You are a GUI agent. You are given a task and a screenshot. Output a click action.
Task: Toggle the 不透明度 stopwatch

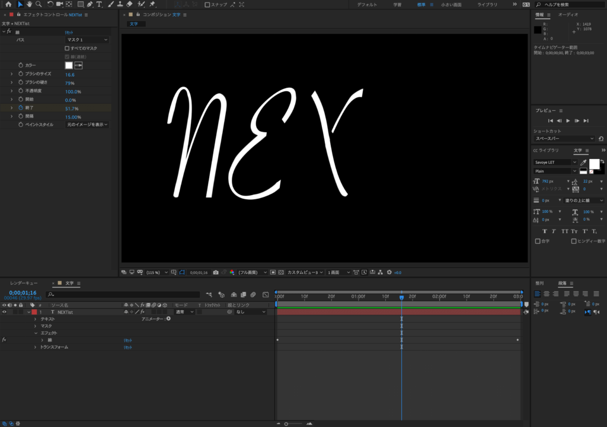pyautogui.click(x=21, y=91)
